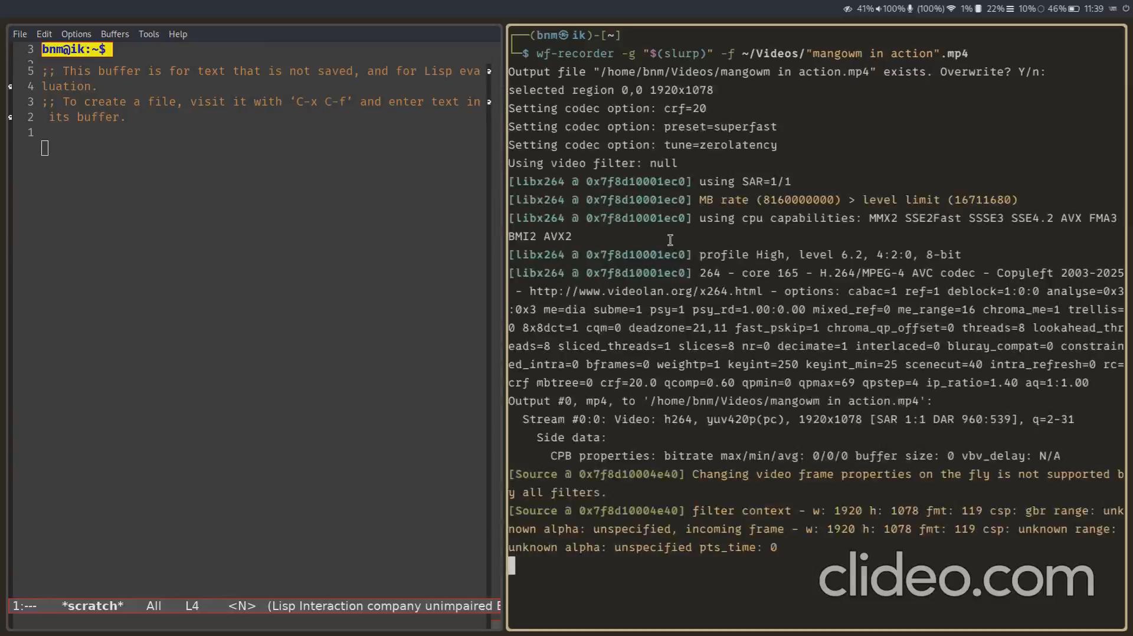
Task: Click the 'BMI2 AVX2' line in terminal
Action: click(539, 236)
